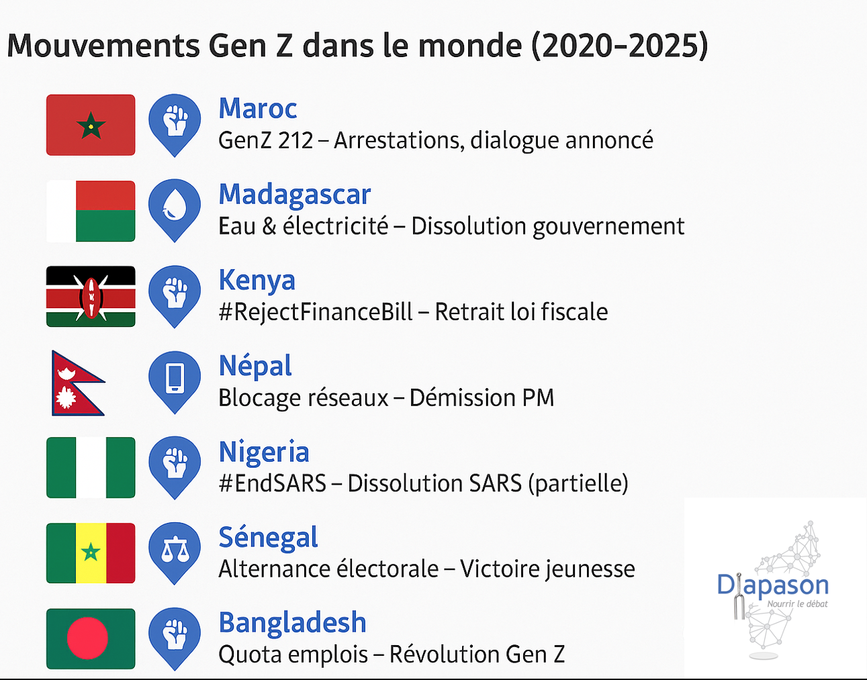Select the raised fist pin next to Bangladesh

[175, 635]
